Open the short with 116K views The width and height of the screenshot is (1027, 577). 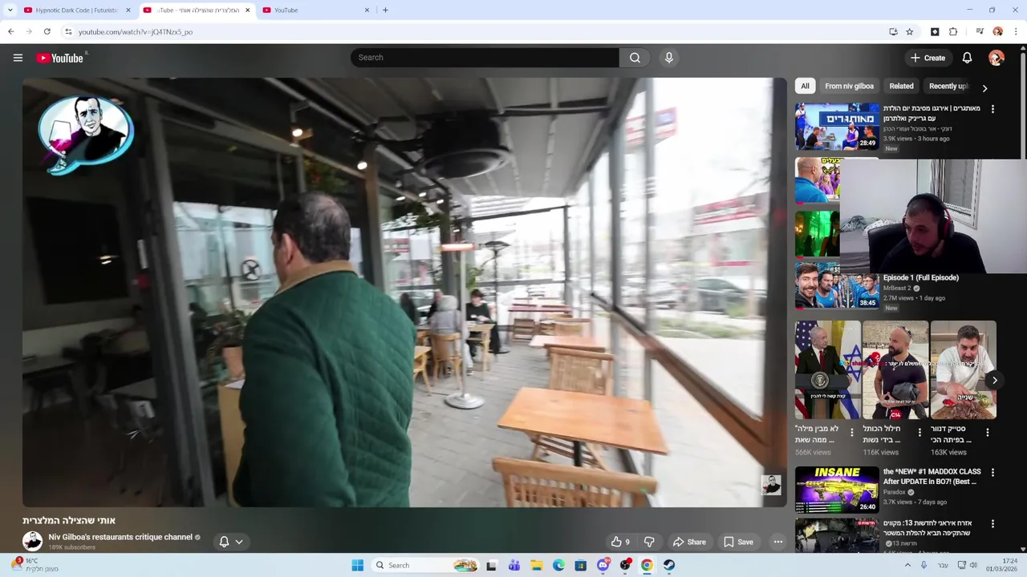tap(895, 369)
